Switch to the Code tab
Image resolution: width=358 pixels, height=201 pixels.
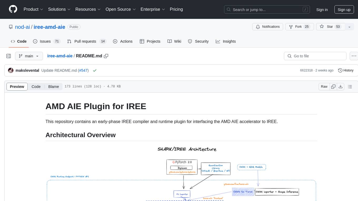pyautogui.click(x=19, y=41)
